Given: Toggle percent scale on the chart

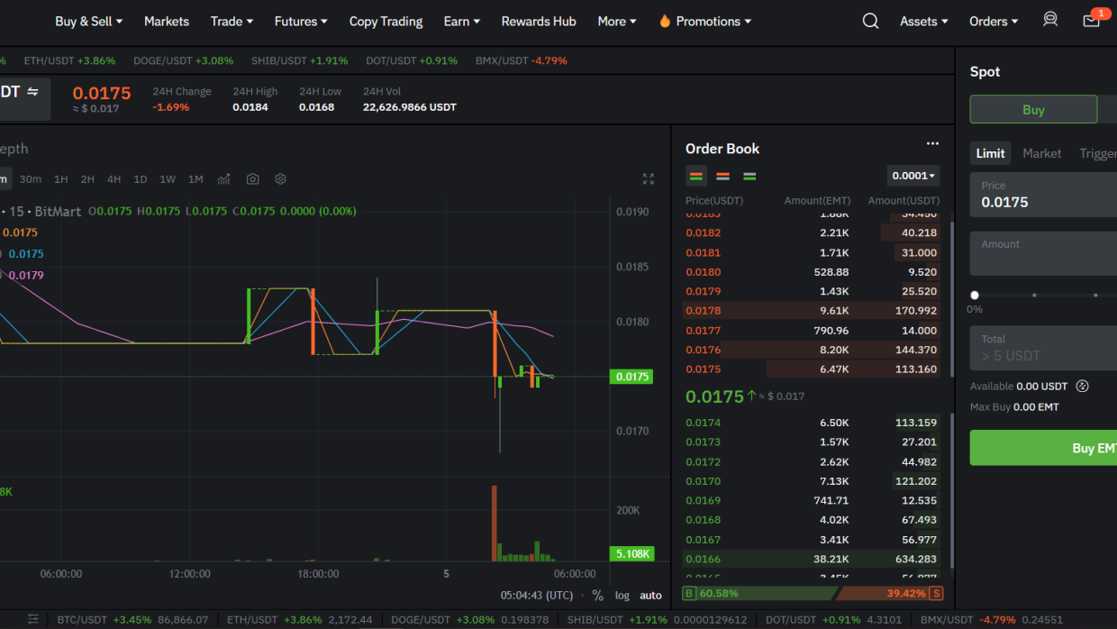Looking at the screenshot, I should pos(597,596).
